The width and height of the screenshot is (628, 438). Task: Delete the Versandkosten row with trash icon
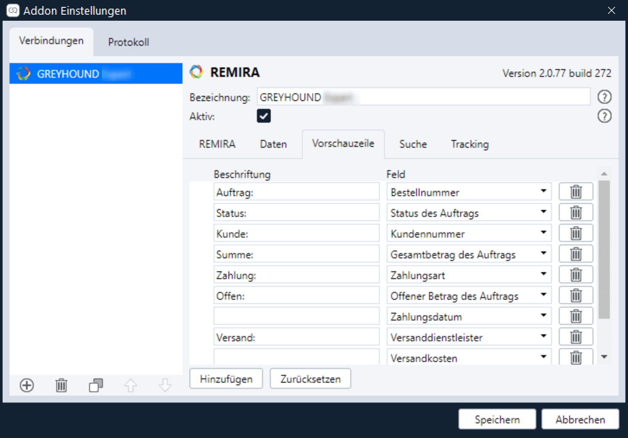[576, 357]
